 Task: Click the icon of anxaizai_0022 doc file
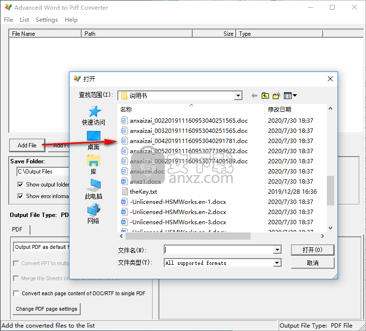(x=124, y=121)
